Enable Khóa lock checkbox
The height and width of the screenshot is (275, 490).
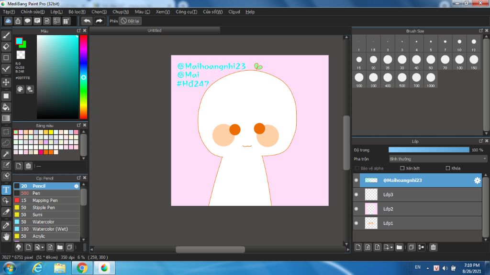click(448, 169)
